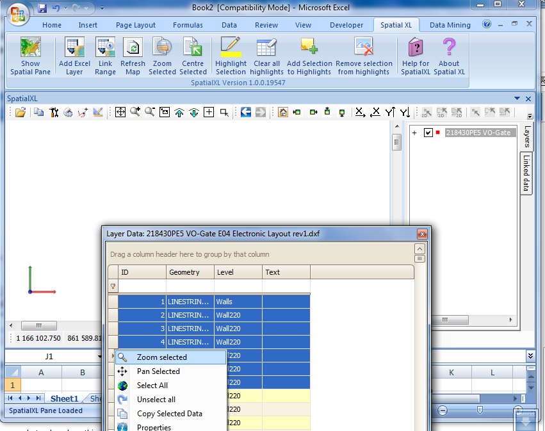Screen dimensions: 545x431
Task: Open About Spatial XL
Action: [x=449, y=55]
